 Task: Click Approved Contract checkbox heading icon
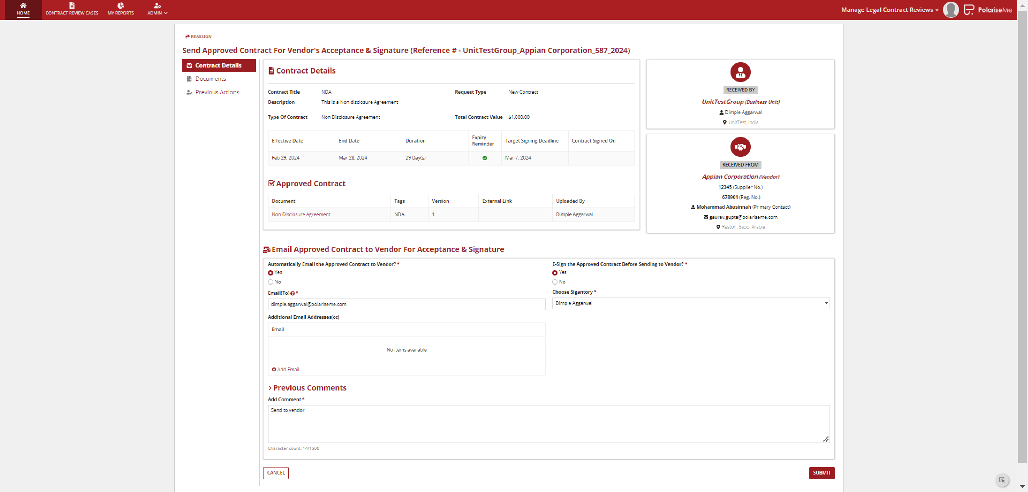pyautogui.click(x=271, y=183)
